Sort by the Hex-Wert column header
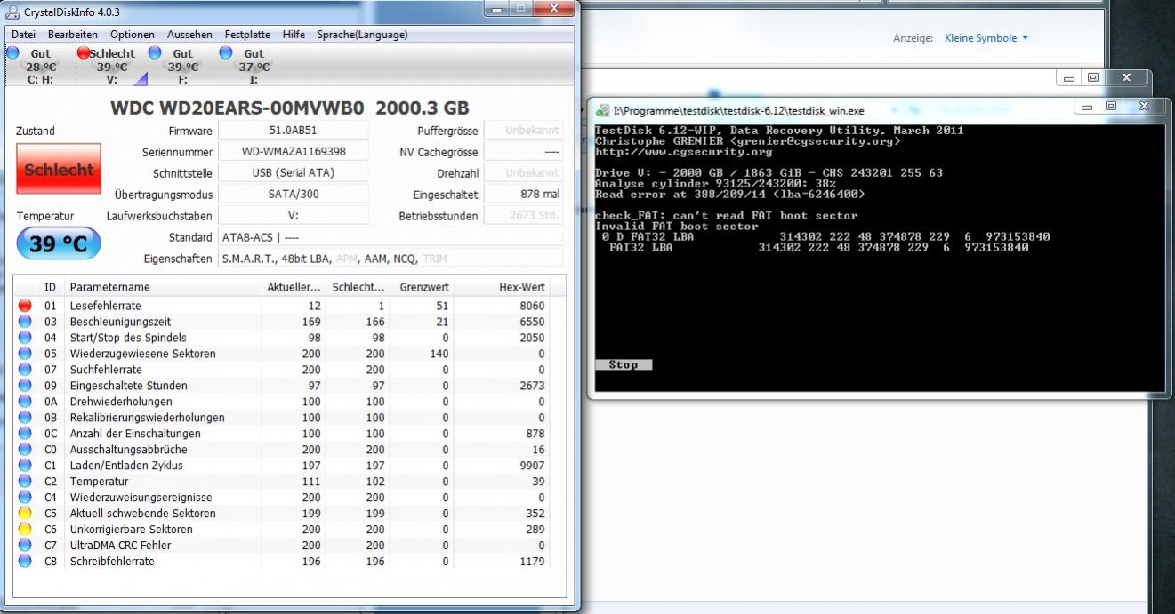Screen dimensions: 1175x614 click(503, 287)
